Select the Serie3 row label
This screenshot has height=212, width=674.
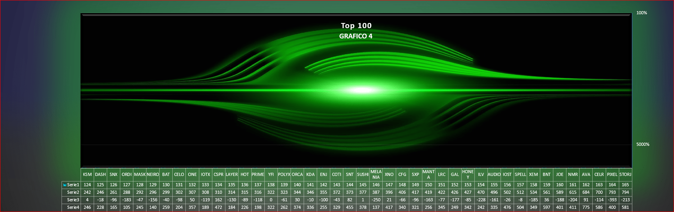[x=73, y=200]
